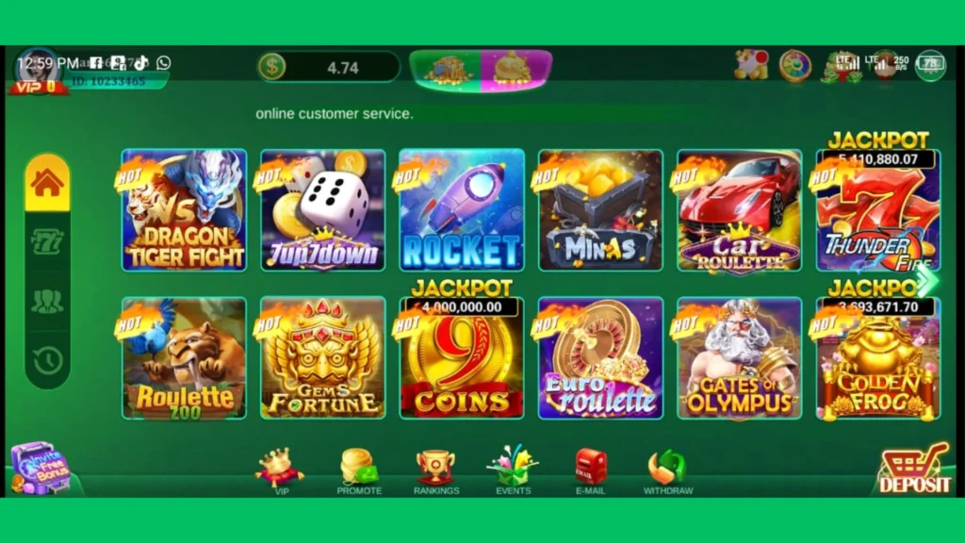The image size is (965, 543).
Task: Open the Rankings trophy icon
Action: 435,472
